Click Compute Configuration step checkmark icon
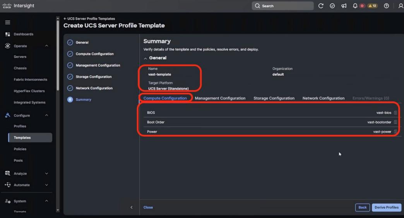Image resolution: width=404 pixels, height=218 pixels. pyautogui.click(x=70, y=54)
